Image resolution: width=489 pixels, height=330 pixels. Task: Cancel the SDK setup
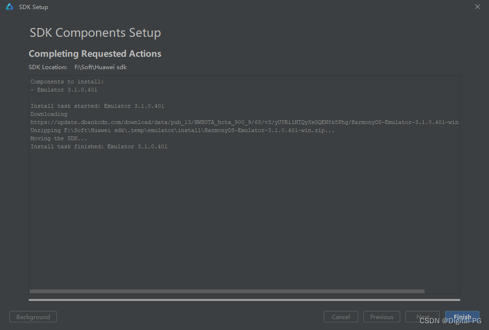pos(340,317)
